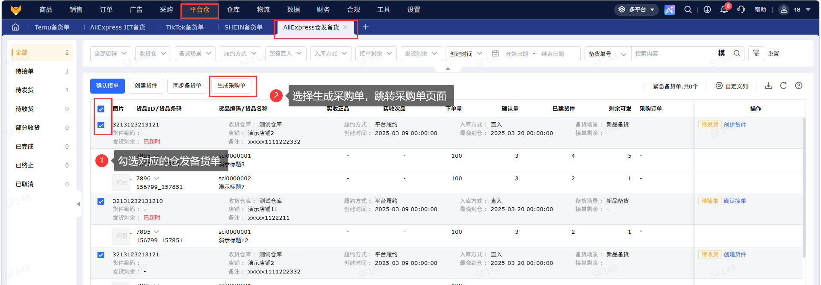Collapse the left sidebar arrow
Screen dimensions: 821x285
pyautogui.click(x=78, y=204)
